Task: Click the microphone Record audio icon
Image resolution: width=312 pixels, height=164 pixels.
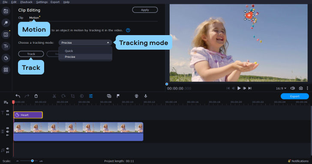Action: click(146, 96)
